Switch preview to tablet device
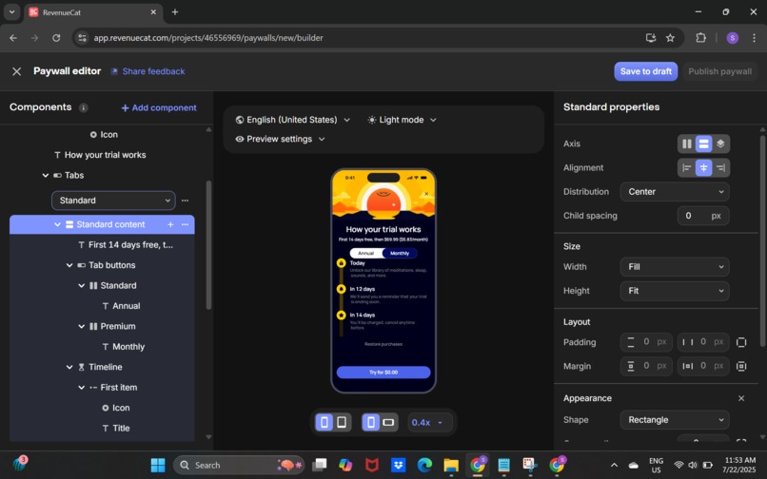 [x=342, y=422]
